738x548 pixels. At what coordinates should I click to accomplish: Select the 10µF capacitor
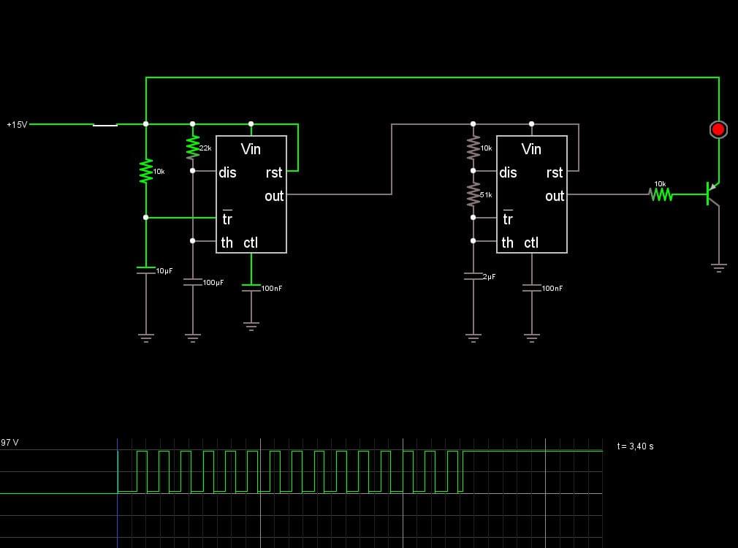(x=146, y=270)
